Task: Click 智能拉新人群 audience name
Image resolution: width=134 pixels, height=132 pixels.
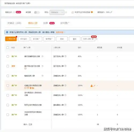Action: coord(29,76)
